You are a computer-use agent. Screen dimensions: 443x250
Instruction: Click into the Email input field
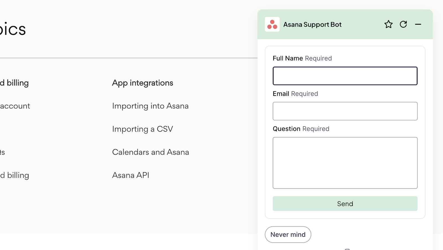pos(345,111)
